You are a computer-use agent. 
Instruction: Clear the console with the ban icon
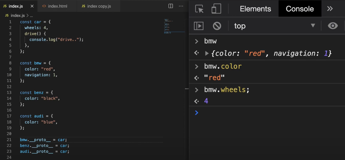click(217, 26)
